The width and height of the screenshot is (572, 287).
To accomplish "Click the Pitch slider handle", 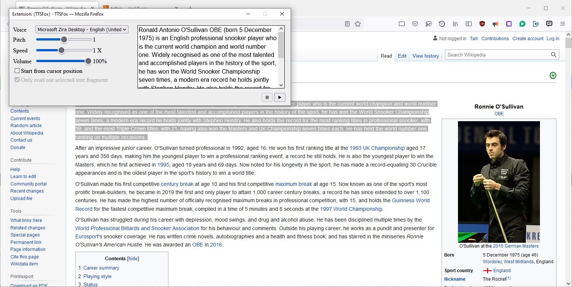I will [64, 39].
